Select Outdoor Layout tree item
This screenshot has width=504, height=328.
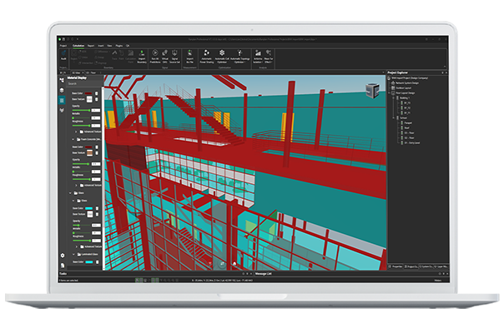pos(401,88)
